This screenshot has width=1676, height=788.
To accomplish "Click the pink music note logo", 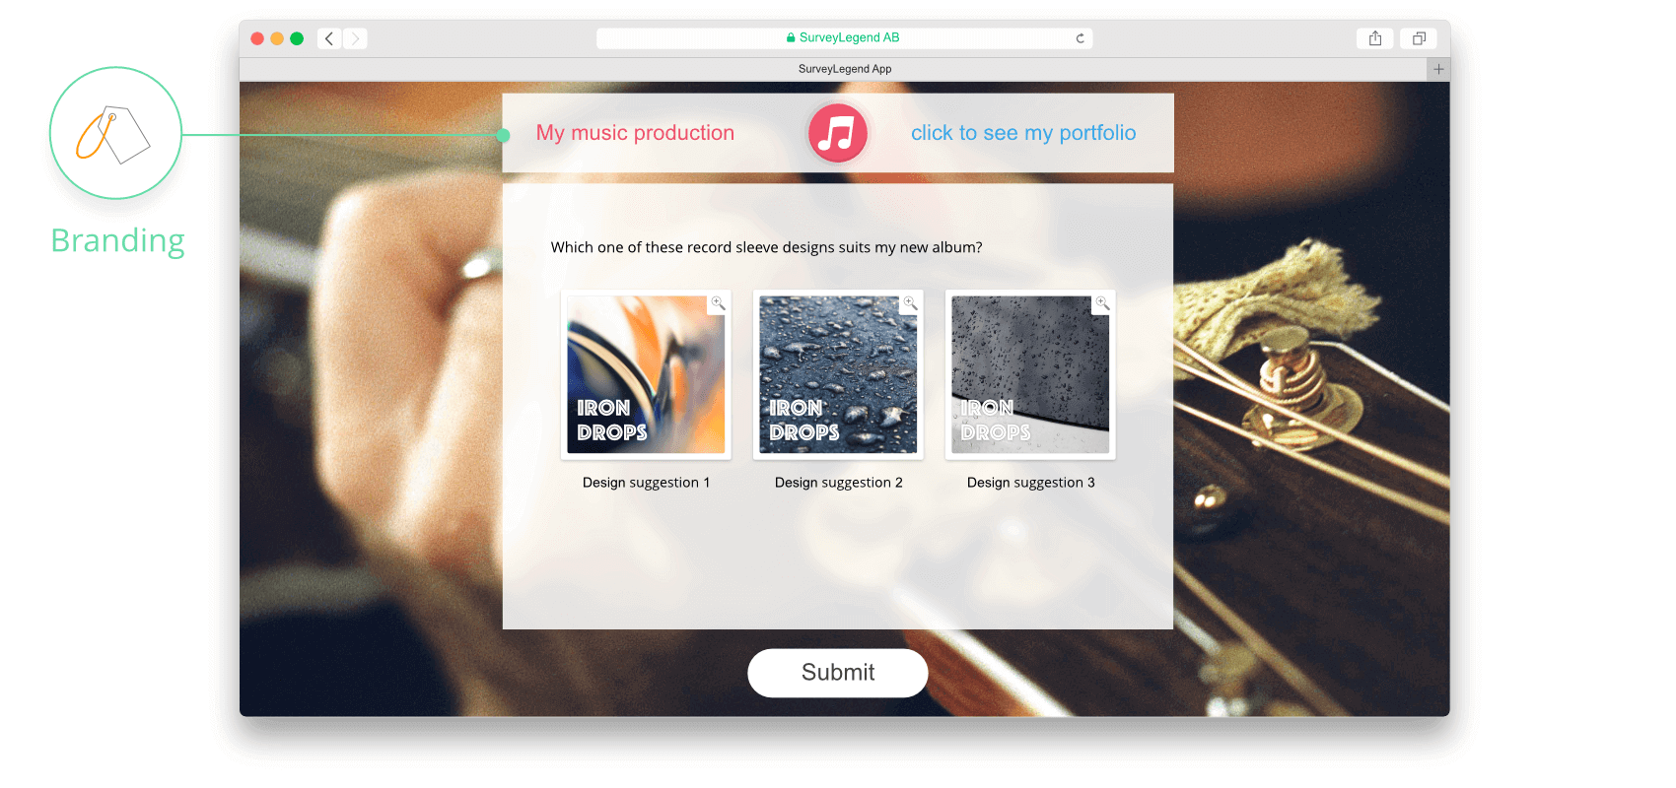I will click(838, 133).
